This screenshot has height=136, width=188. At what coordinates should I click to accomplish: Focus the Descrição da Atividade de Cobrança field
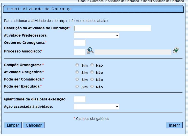112,28
